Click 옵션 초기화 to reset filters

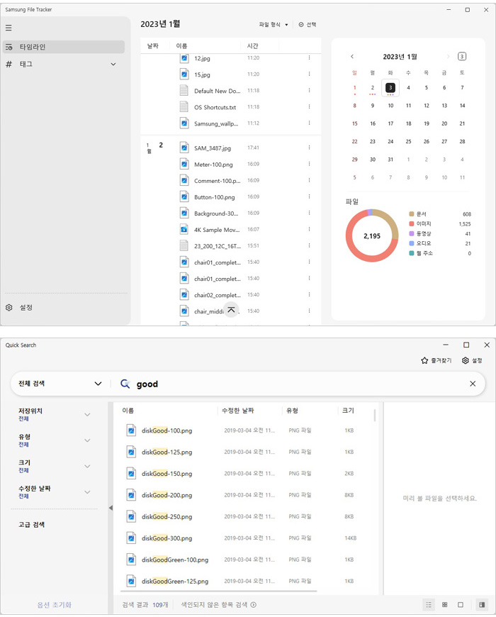[55, 605]
